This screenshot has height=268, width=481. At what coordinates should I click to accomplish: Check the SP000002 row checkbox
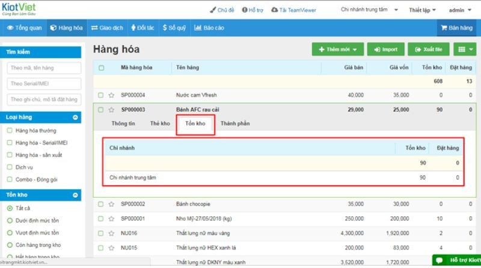click(100, 204)
